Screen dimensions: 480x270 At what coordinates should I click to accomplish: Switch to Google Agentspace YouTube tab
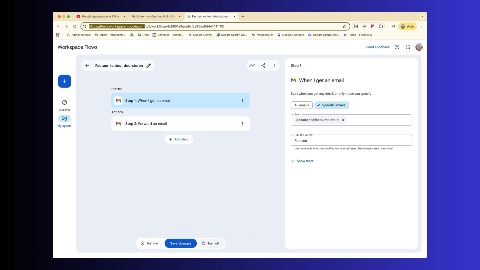click(x=100, y=16)
